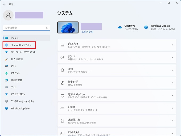Click the 集中モード moon icon
The image size is (181, 136).
(x=63, y=83)
